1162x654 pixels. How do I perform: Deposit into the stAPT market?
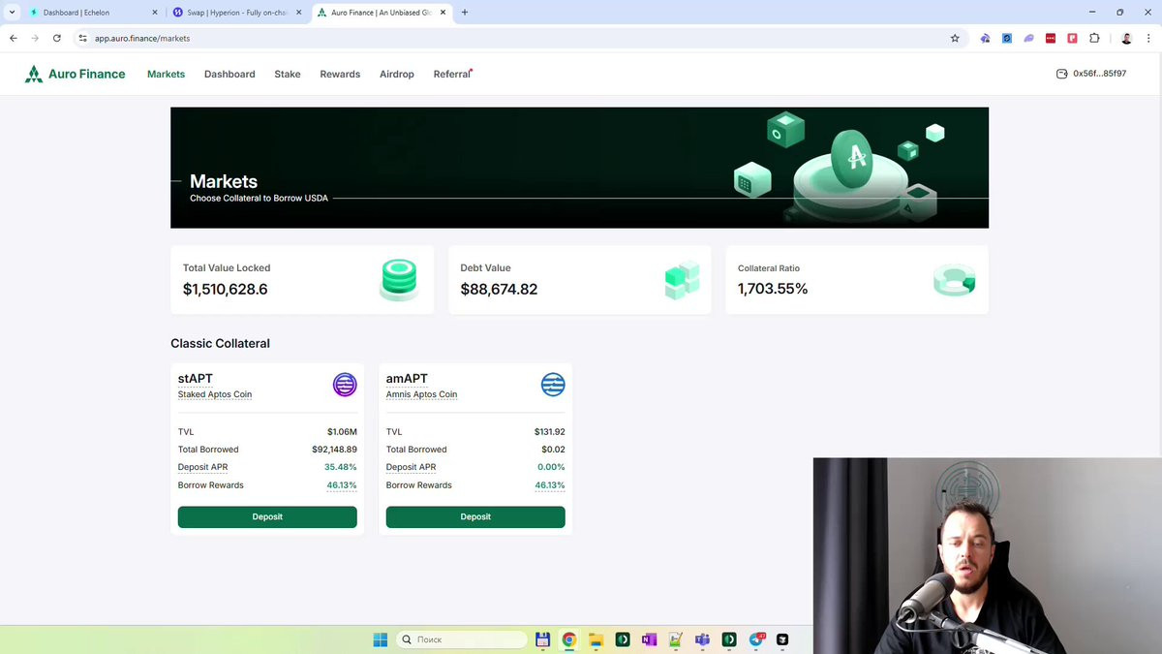tap(267, 516)
